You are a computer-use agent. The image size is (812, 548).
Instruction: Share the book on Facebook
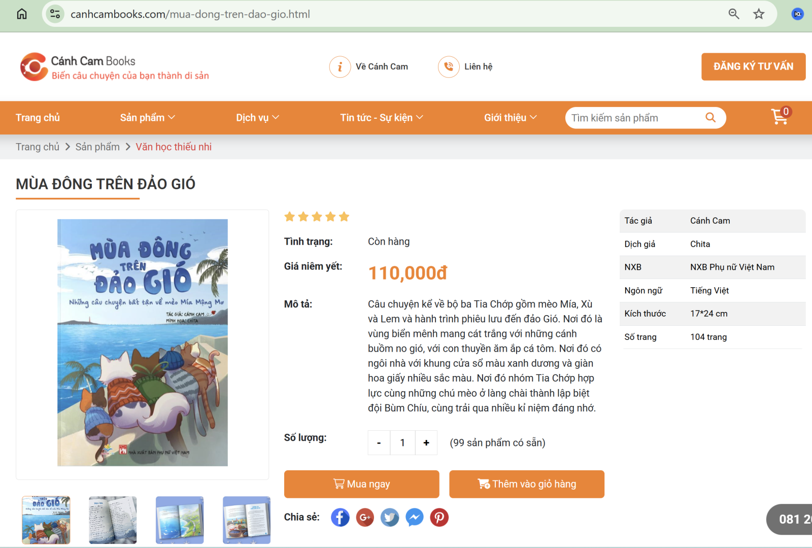(340, 518)
